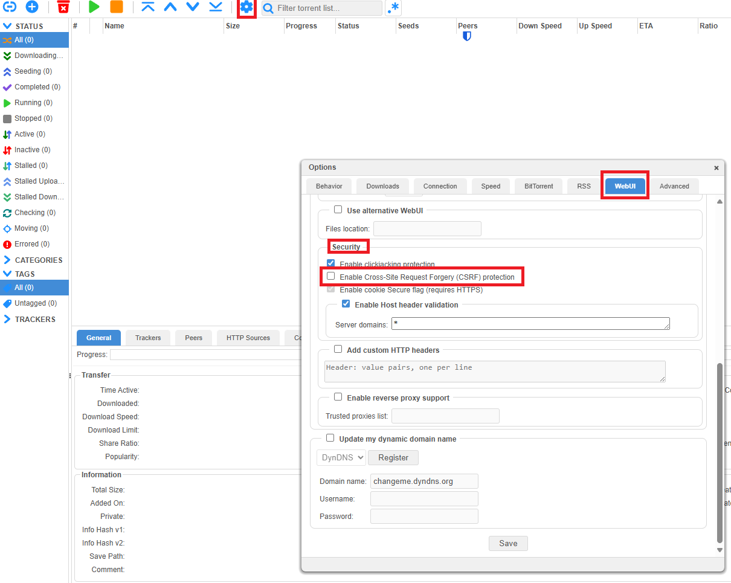Screen dimensions: 731x583
Task: Collapse the STATUS section in sidebar
Action: point(7,25)
